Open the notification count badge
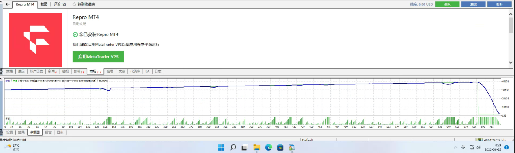515x153 pixels. (x=507, y=147)
